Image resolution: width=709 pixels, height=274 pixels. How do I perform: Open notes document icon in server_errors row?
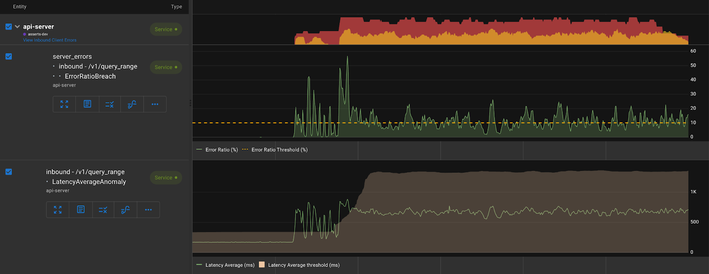87,104
